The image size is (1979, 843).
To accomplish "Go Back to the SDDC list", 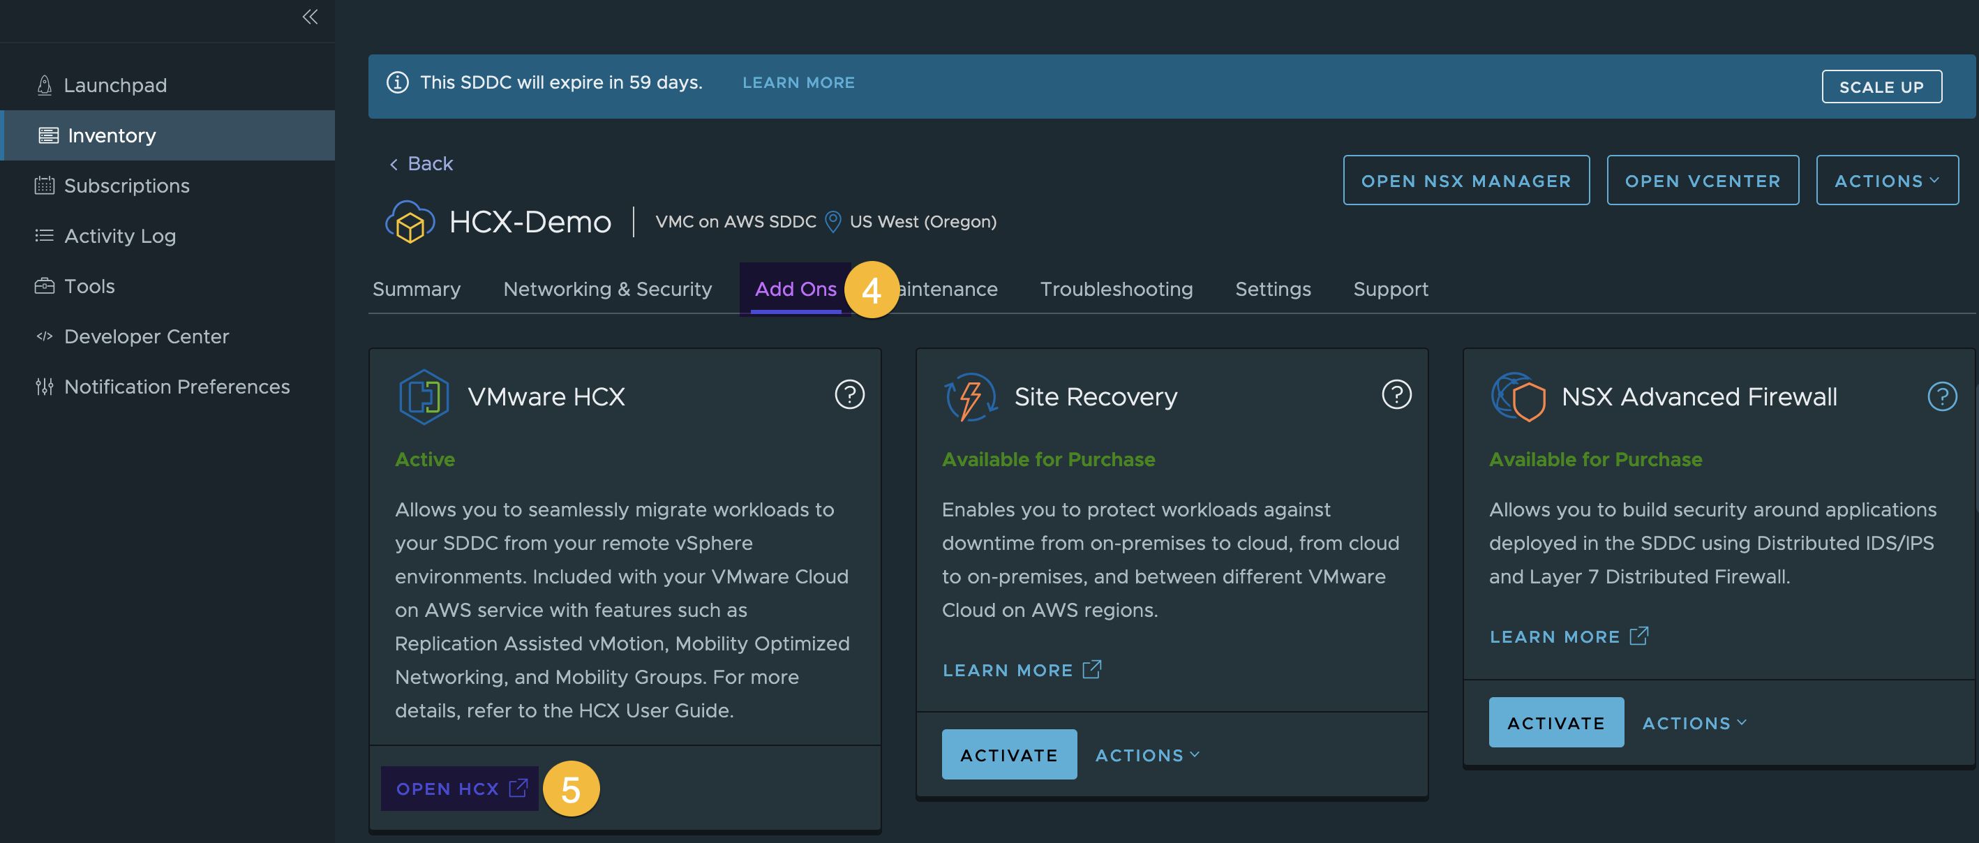I will 421,164.
